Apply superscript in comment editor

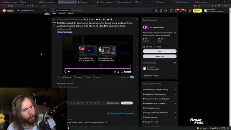(78, 103)
